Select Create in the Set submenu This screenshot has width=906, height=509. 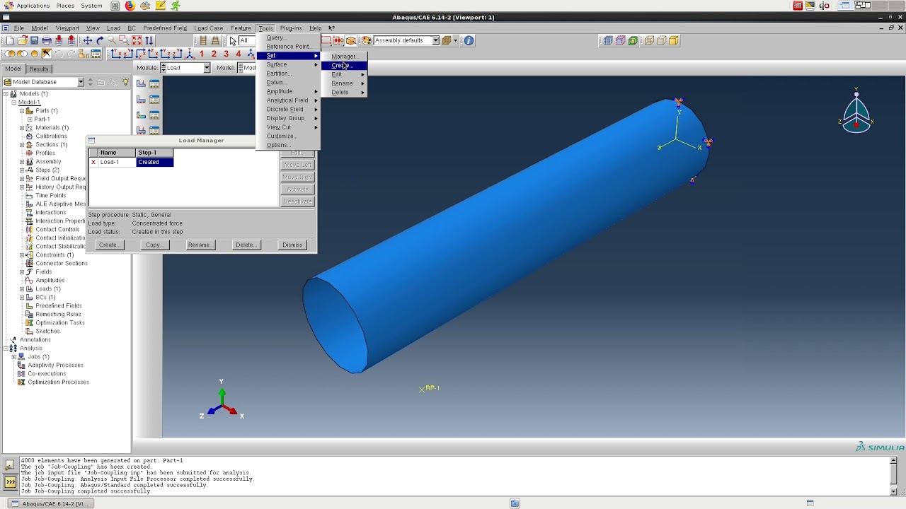(x=343, y=65)
